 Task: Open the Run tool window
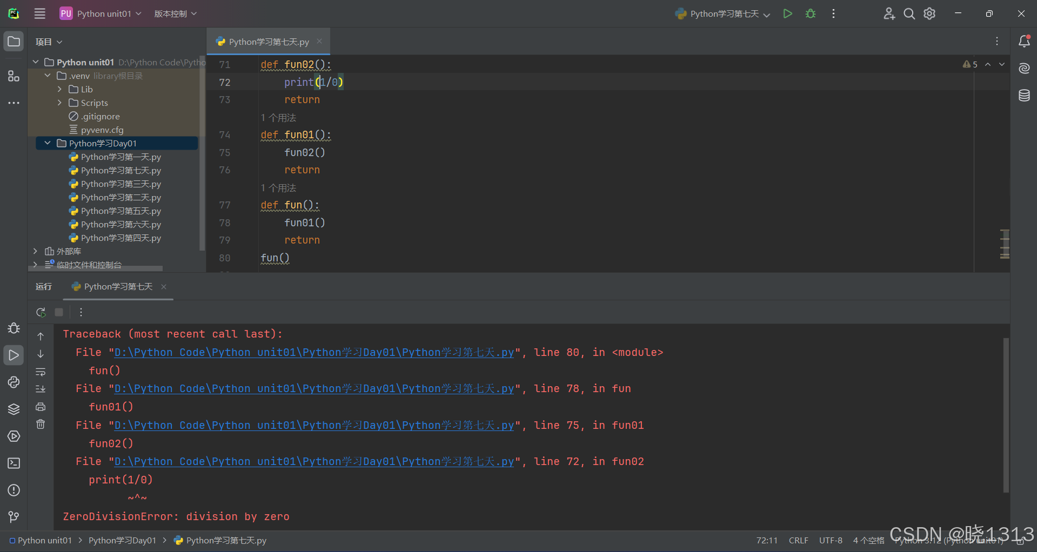click(x=14, y=355)
